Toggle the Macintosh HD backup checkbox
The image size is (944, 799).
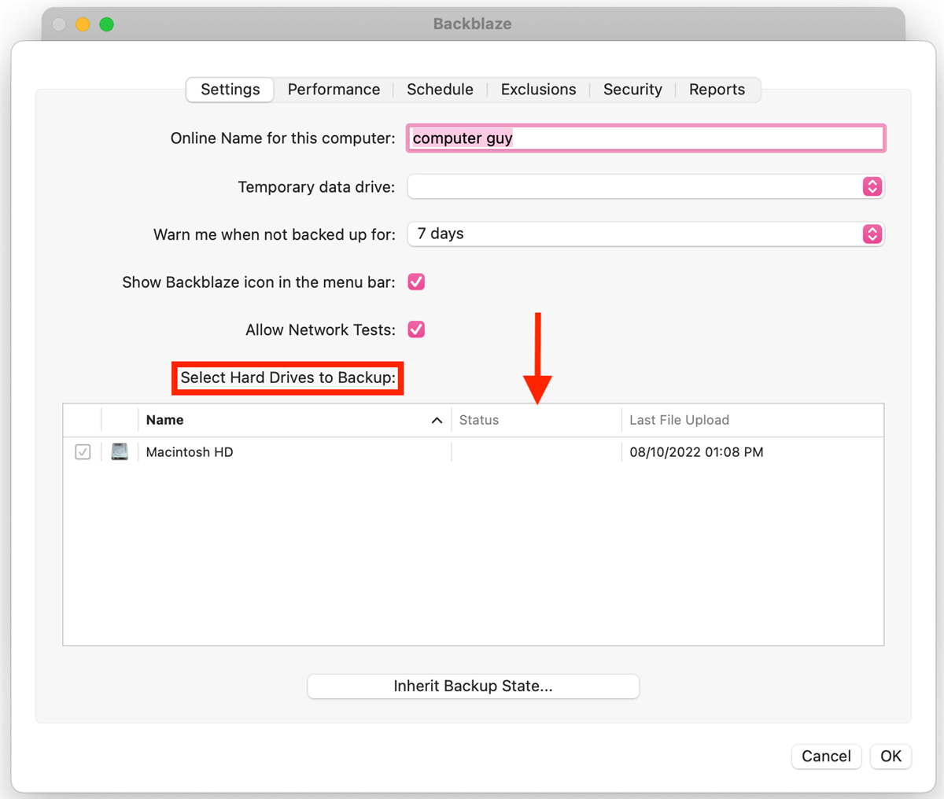[83, 452]
